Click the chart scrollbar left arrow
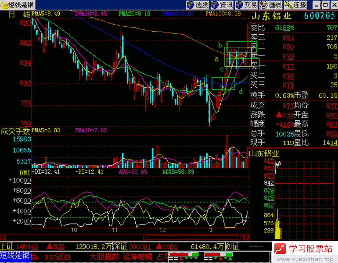The height and width of the screenshot is (263, 338). [x=2, y=237]
